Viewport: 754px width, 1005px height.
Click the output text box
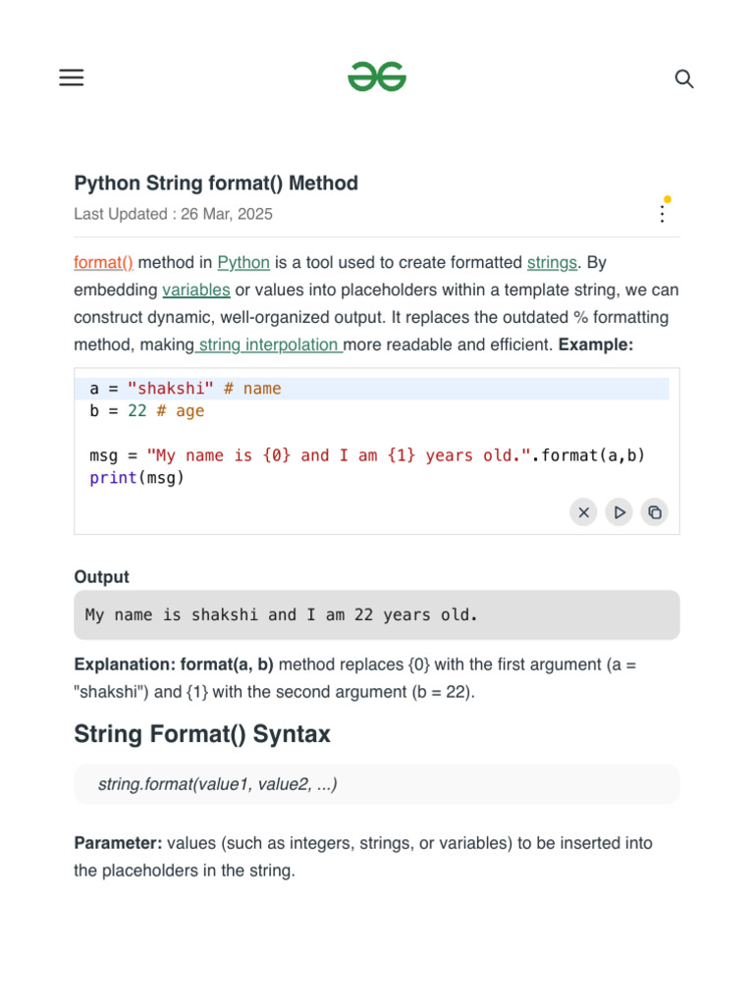[377, 615]
